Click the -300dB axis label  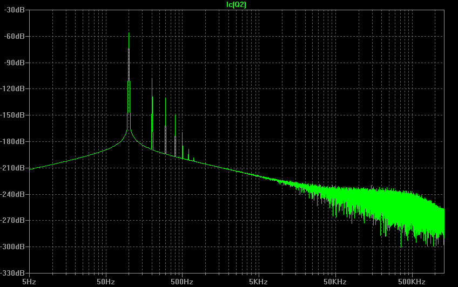click(12, 247)
